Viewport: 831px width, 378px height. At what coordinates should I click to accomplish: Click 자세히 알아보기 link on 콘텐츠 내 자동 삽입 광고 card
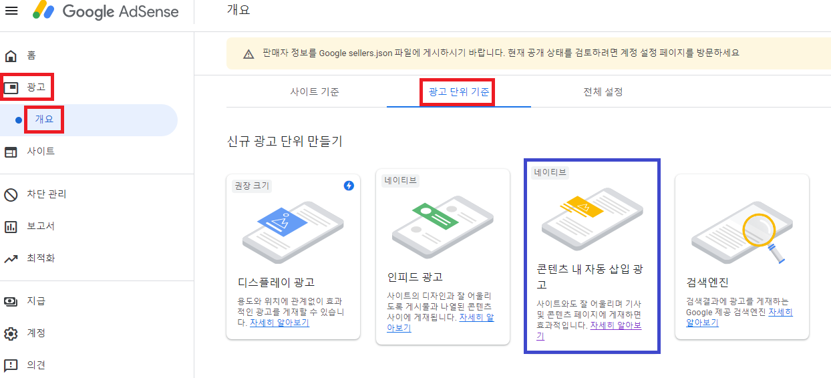tap(590, 331)
